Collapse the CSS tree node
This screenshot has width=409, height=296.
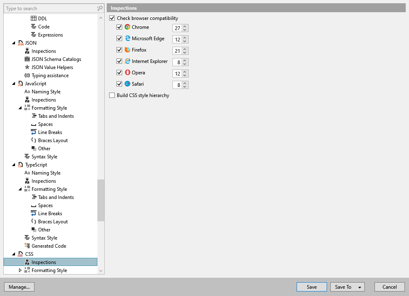coord(13,254)
